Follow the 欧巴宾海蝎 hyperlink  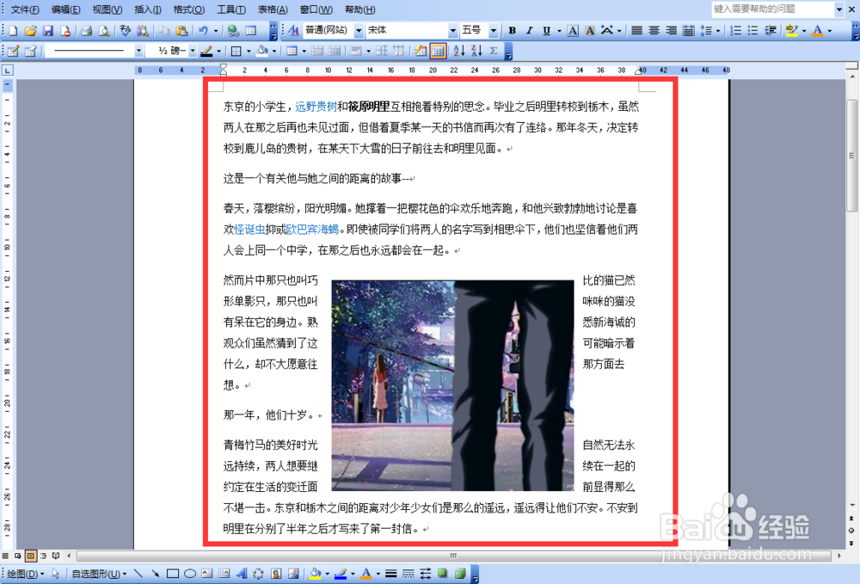click(313, 230)
